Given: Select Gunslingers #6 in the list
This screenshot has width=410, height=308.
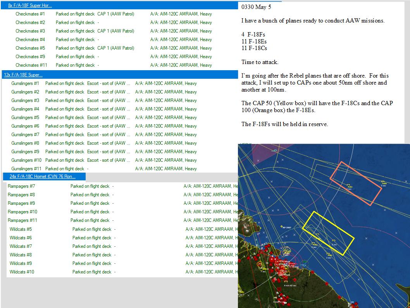Looking at the screenshot, I should click(x=25, y=126).
